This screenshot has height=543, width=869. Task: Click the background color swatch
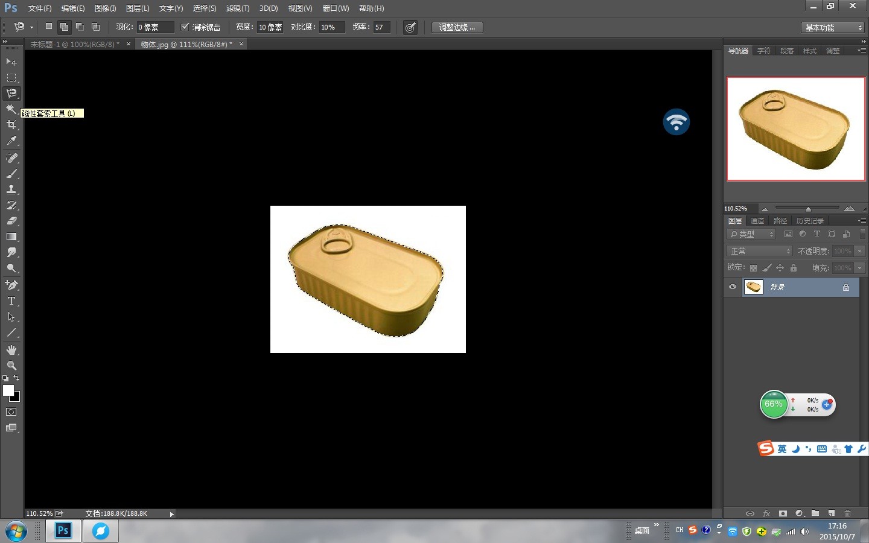(x=17, y=398)
